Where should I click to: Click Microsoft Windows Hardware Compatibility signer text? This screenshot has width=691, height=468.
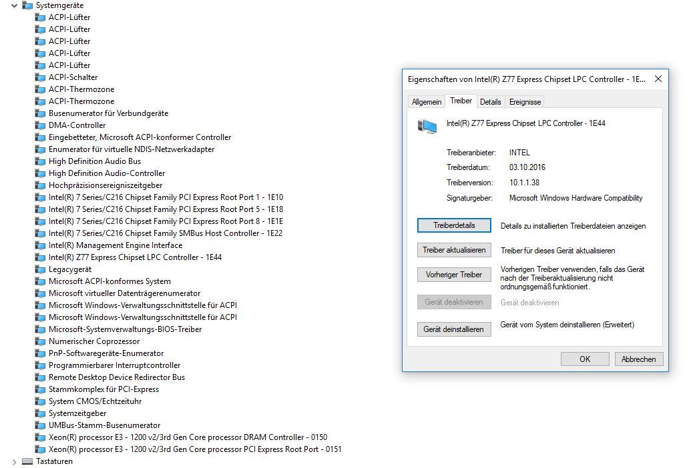click(576, 198)
